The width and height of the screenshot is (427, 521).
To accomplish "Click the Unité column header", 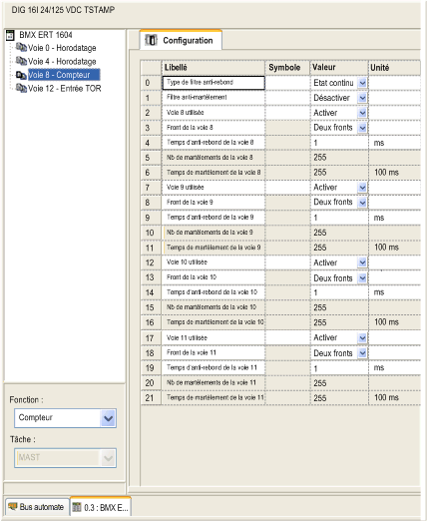I will click(395, 68).
